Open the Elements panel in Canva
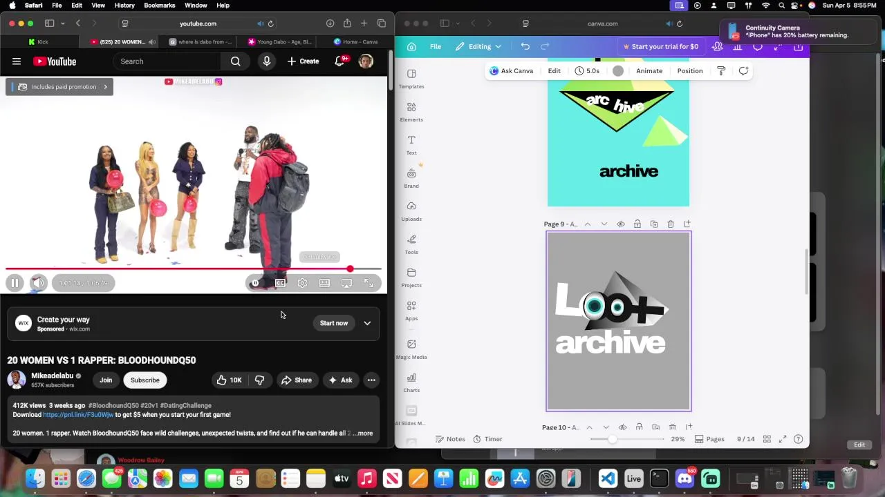The width and height of the screenshot is (885, 497). point(411,112)
